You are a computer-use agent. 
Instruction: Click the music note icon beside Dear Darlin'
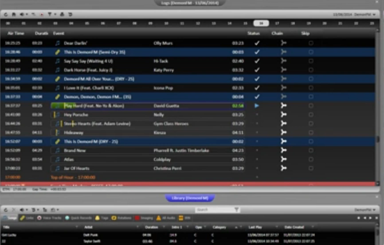[57, 43]
